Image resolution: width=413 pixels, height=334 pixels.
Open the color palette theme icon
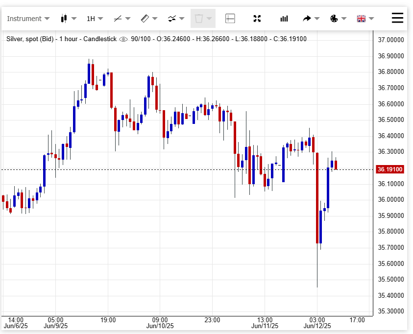334,19
